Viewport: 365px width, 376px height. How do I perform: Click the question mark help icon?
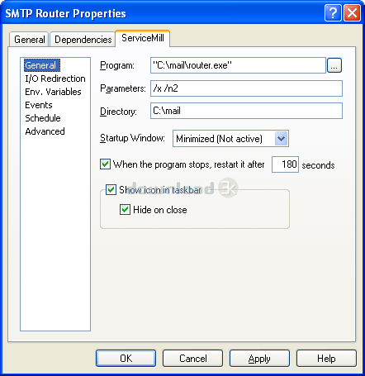point(333,12)
